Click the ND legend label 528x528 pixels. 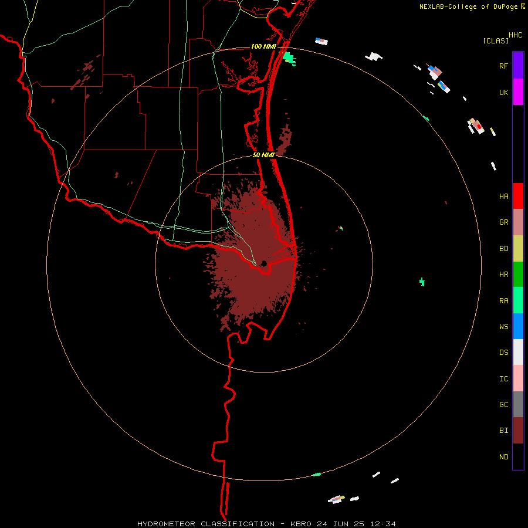tap(503, 457)
